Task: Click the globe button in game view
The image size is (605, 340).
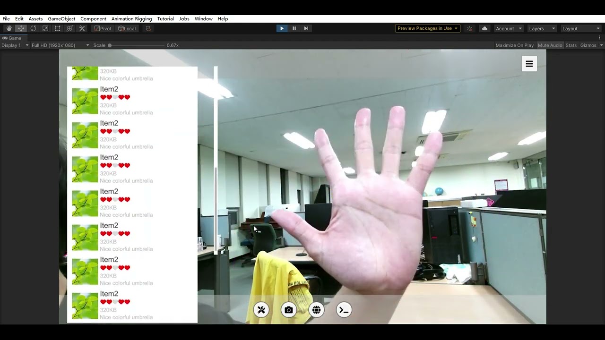Action: 316,310
